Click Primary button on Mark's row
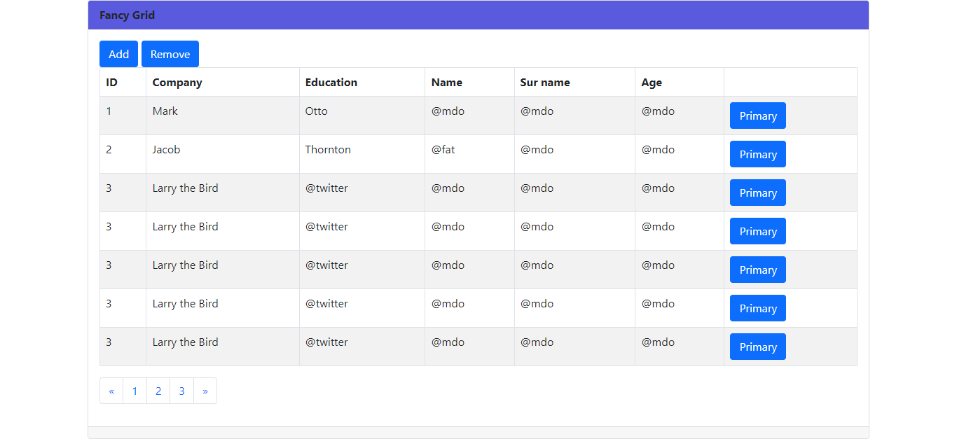 pos(757,116)
